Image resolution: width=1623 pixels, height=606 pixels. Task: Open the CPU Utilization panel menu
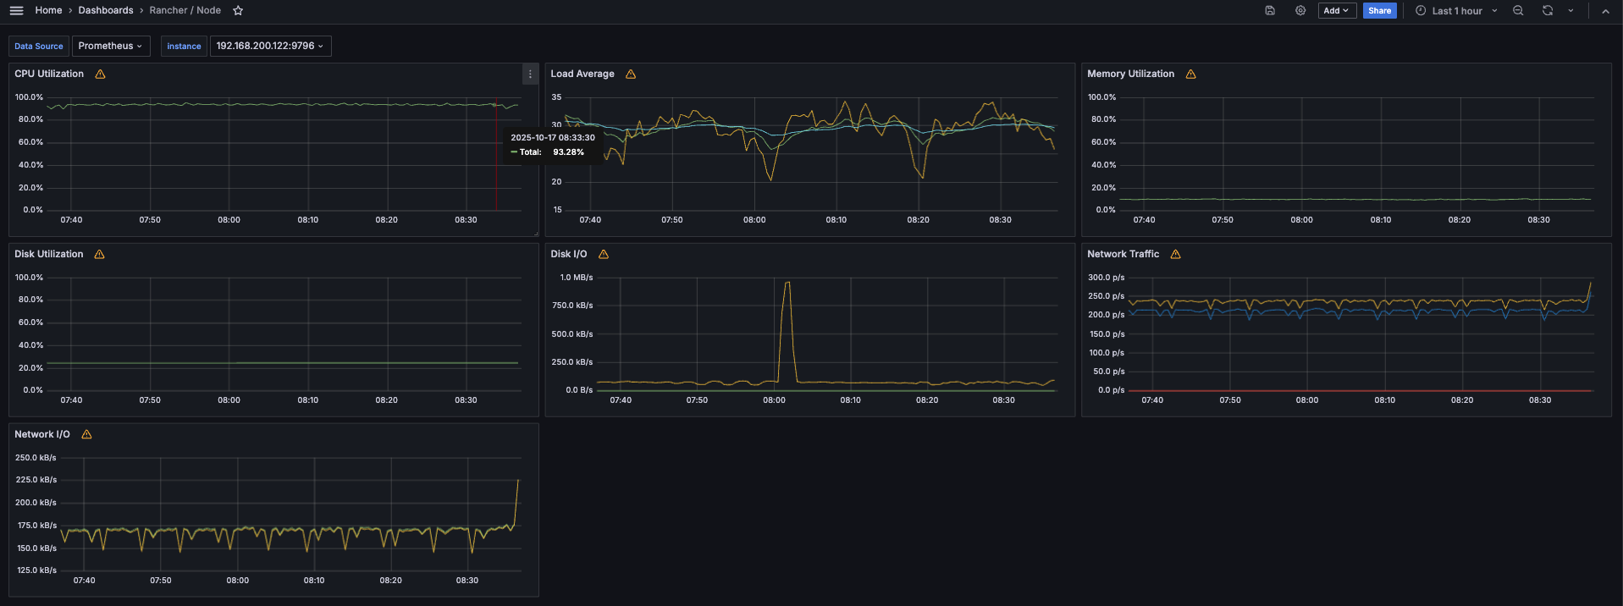coord(530,74)
